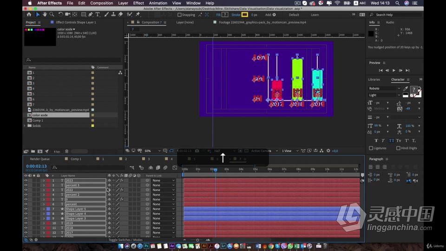Select the Horizontal Type tool

pyautogui.click(x=98, y=14)
